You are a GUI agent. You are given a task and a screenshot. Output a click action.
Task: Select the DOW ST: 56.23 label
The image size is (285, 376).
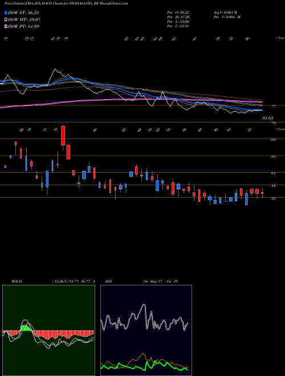[23, 13]
